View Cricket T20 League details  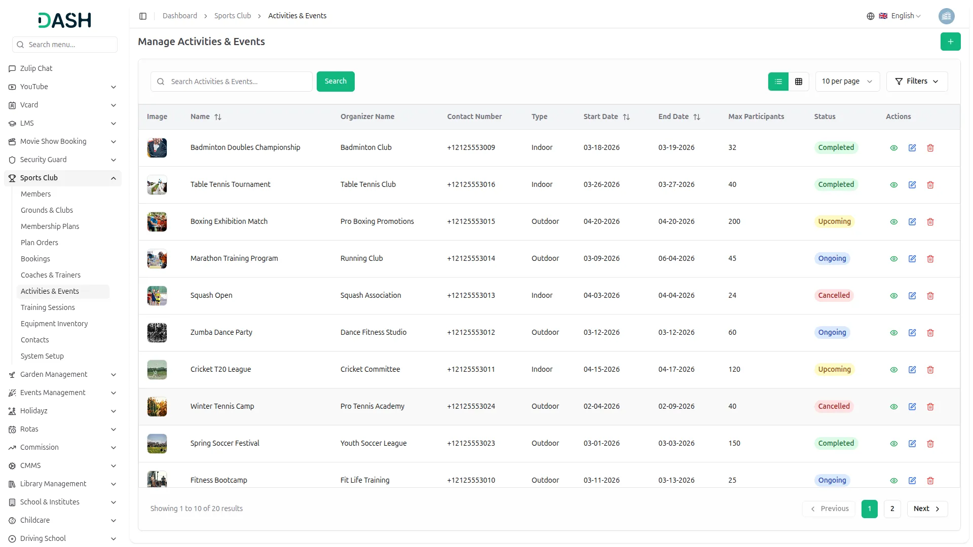[894, 370]
